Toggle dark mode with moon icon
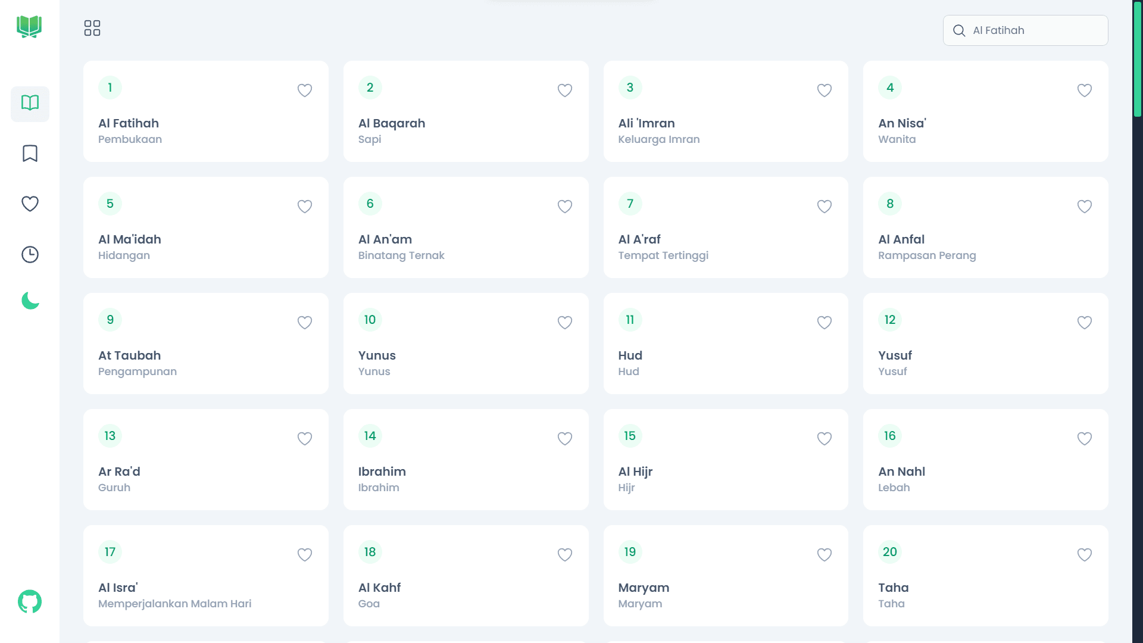 (x=30, y=301)
